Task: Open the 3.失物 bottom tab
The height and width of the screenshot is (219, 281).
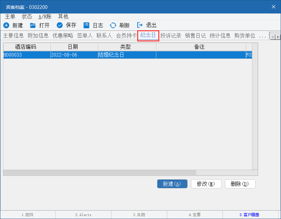Action: pos(139,215)
